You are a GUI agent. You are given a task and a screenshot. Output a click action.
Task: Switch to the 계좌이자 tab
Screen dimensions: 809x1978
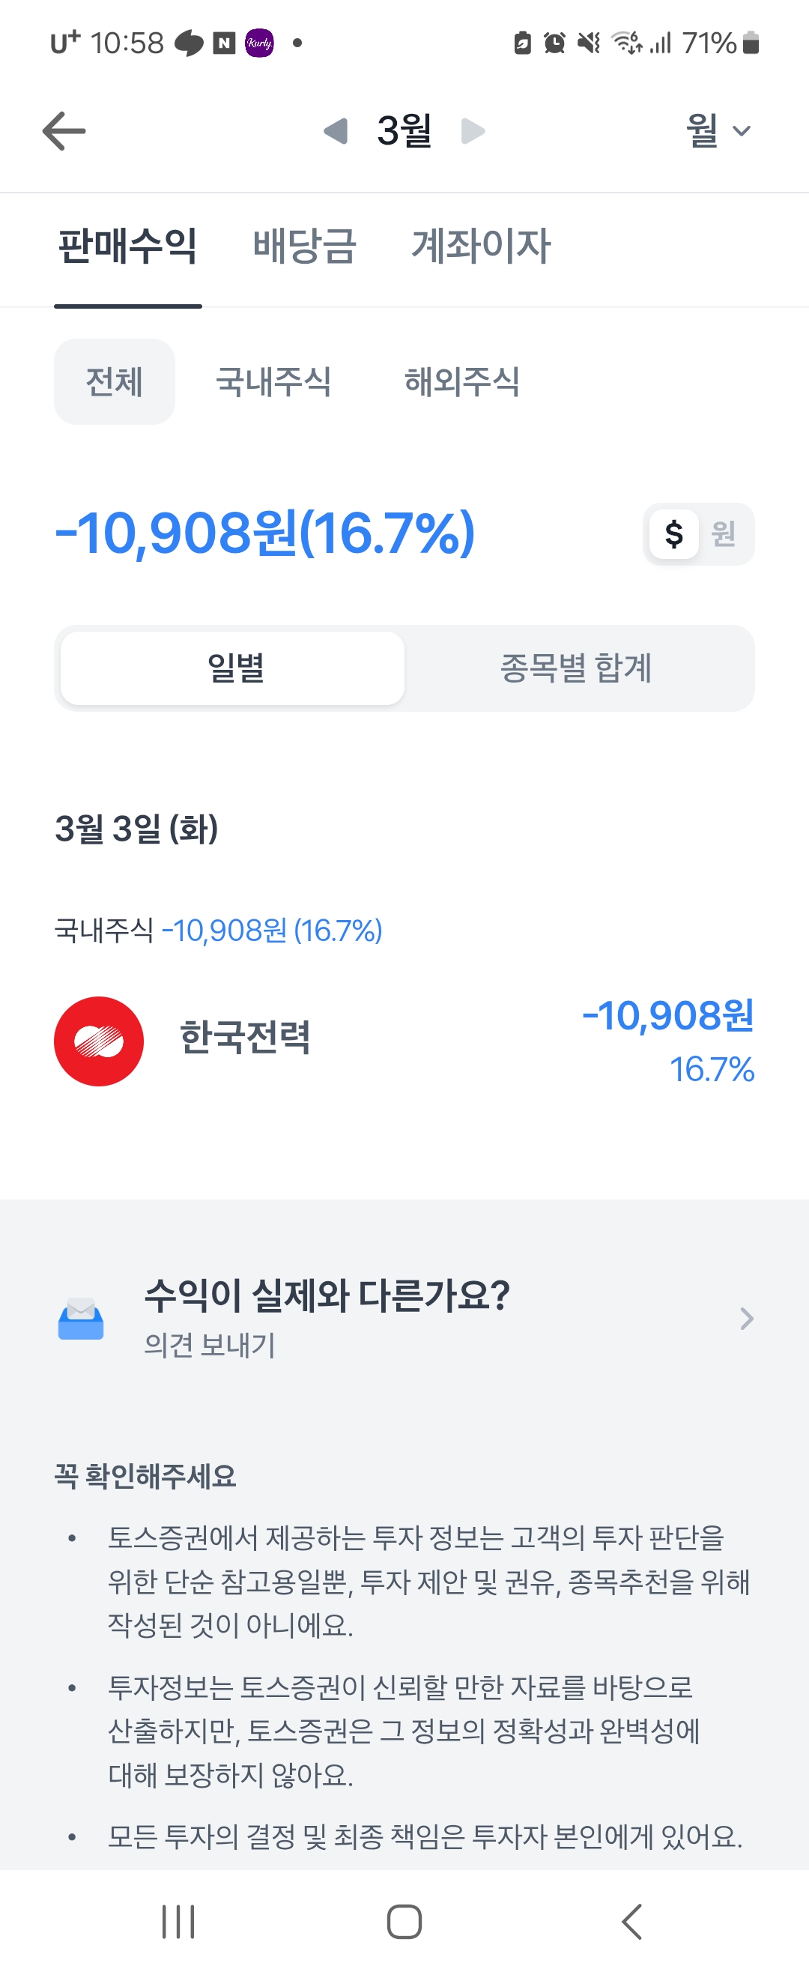point(480,247)
